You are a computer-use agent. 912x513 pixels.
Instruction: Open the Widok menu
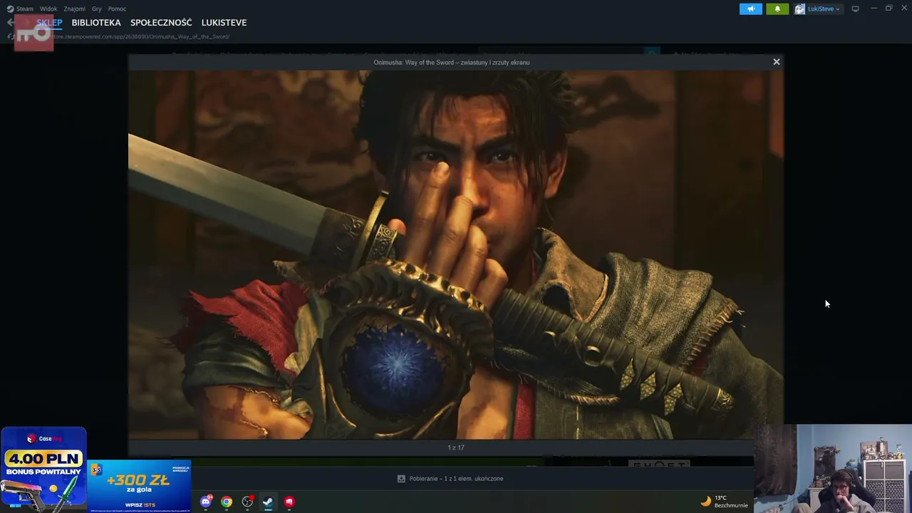pos(48,9)
